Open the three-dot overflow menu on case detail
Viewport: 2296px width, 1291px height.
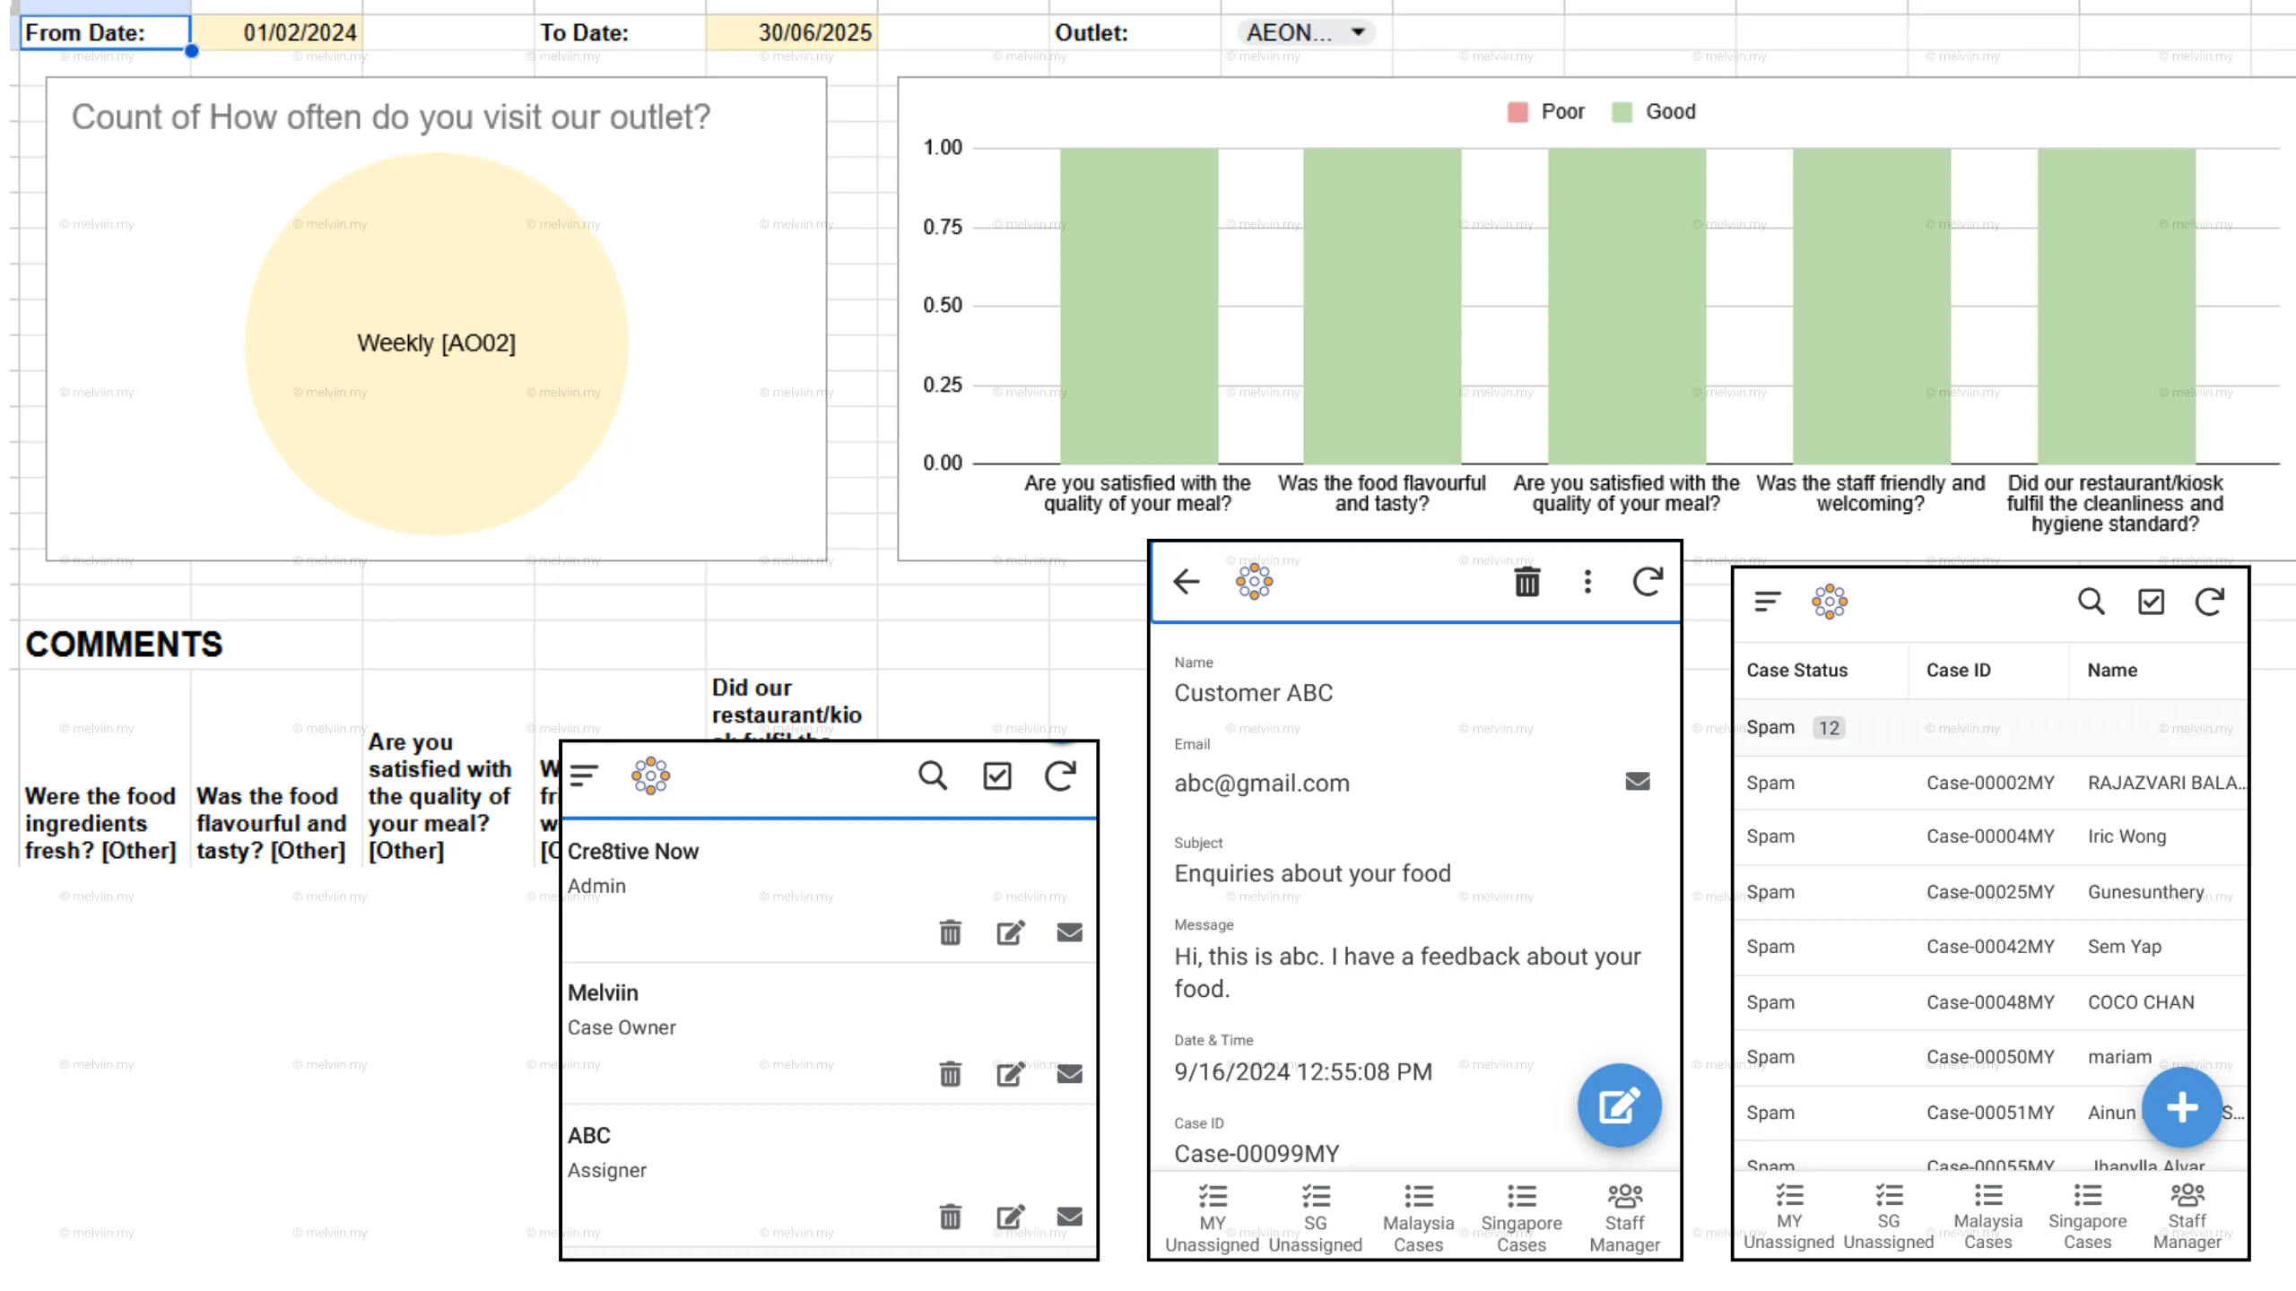click(x=1587, y=581)
